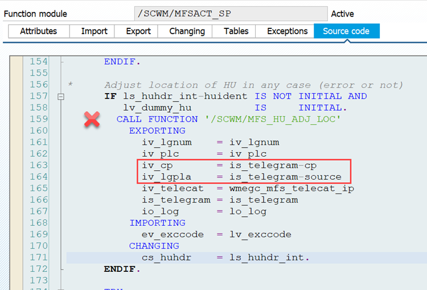Click on CALL FUNCTION keyword

pyautogui.click(x=157, y=119)
